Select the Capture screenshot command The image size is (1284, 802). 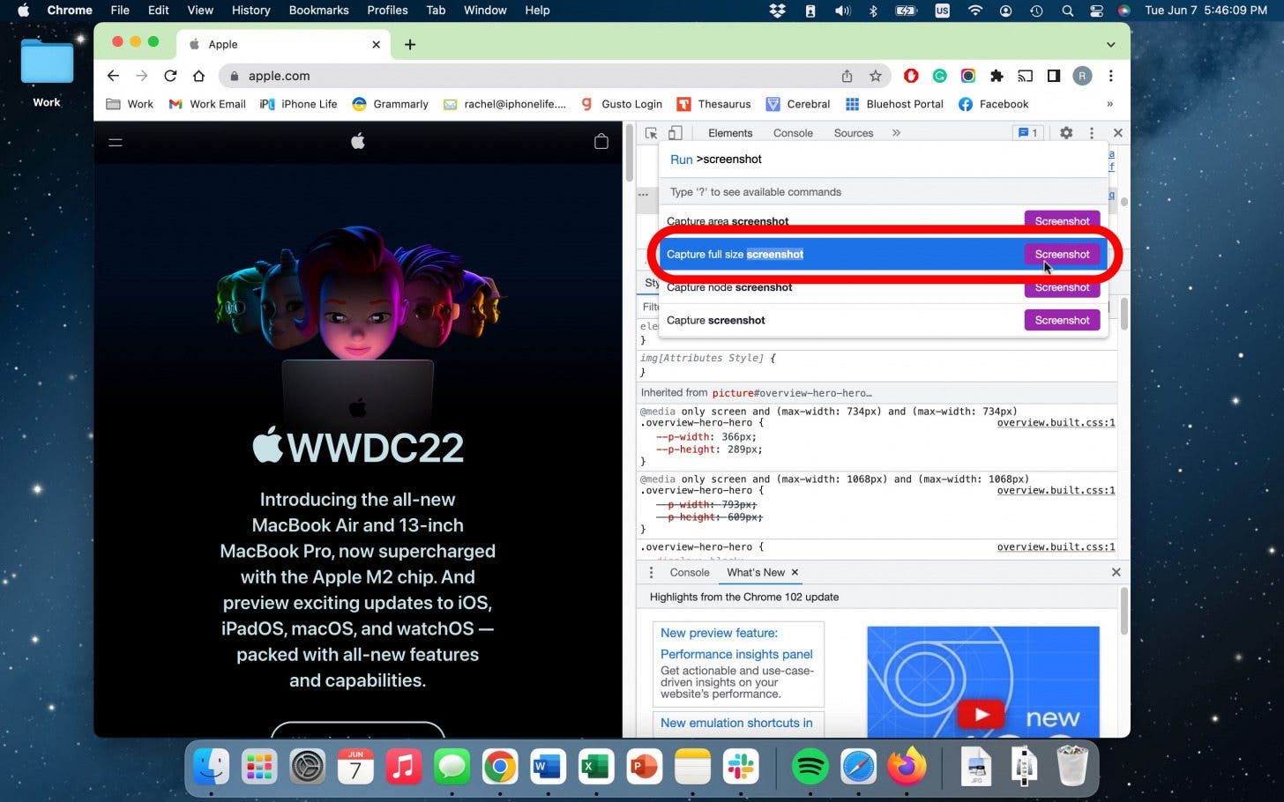coord(883,320)
